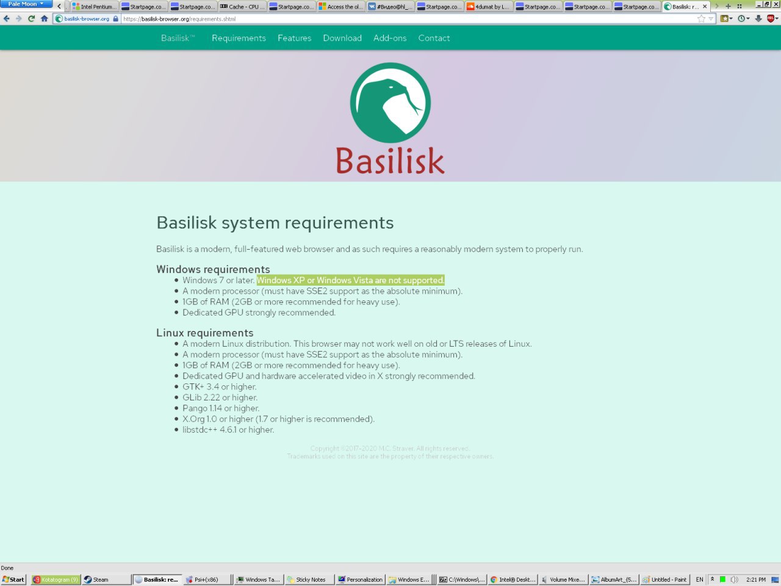Viewport: 781px width, 586px height.
Task: Show all tabs grid button
Action: [740, 6]
